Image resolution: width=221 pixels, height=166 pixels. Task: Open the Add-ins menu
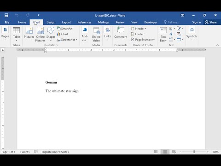85,34
